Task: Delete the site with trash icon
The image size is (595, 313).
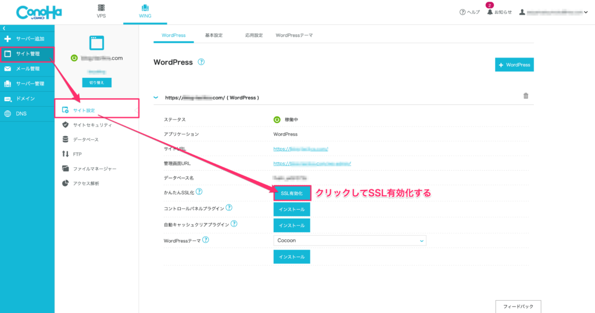Action: click(525, 96)
